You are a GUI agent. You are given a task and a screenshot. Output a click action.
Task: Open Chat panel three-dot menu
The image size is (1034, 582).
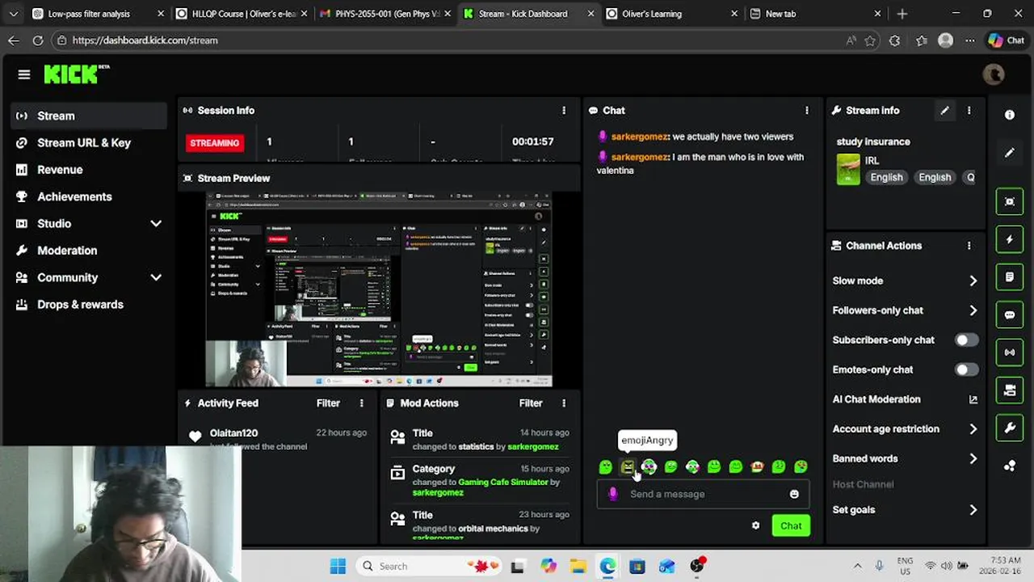(x=806, y=110)
